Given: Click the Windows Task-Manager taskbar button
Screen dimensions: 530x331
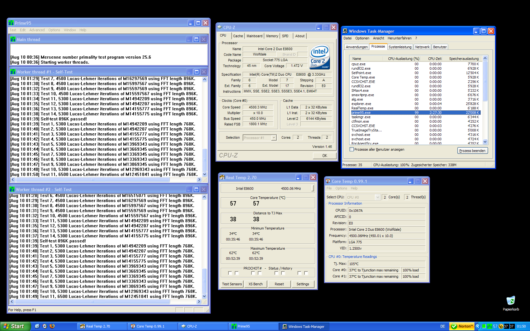Looking at the screenshot, I should coord(304,326).
